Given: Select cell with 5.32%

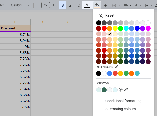Looking at the screenshot, I should click(x=15, y=77).
